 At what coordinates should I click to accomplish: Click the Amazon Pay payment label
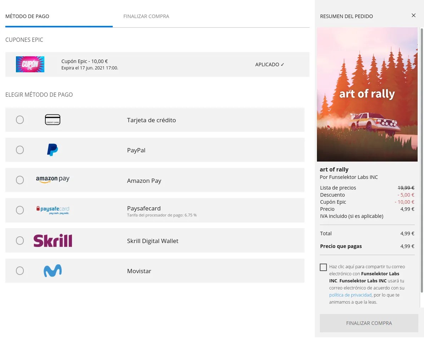tap(144, 181)
